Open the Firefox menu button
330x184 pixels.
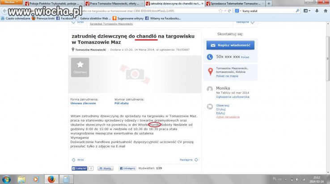click(x=11, y=2)
